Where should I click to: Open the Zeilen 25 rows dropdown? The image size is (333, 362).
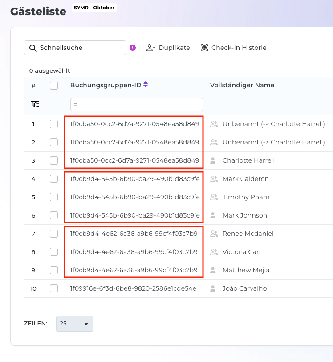pos(75,324)
